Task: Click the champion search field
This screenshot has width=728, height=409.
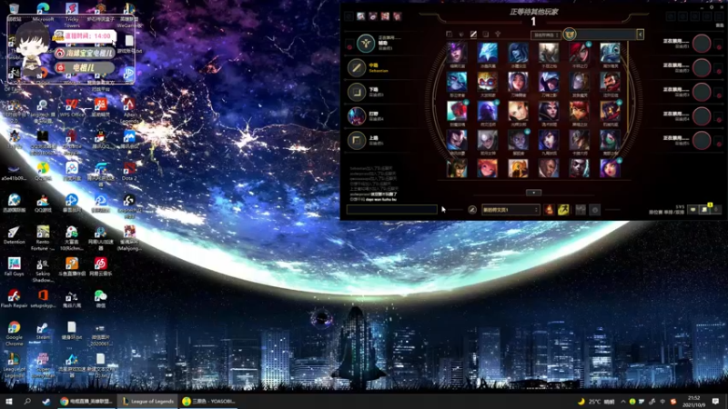Action: pos(606,35)
